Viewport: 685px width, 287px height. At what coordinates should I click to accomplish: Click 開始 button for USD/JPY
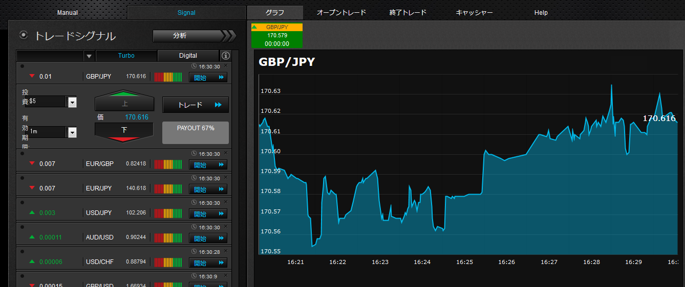click(208, 214)
